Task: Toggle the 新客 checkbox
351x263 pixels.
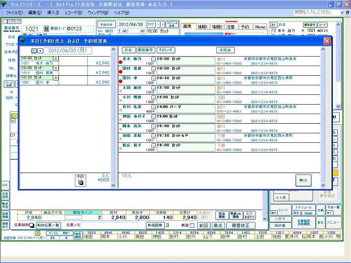Action: click(192, 226)
